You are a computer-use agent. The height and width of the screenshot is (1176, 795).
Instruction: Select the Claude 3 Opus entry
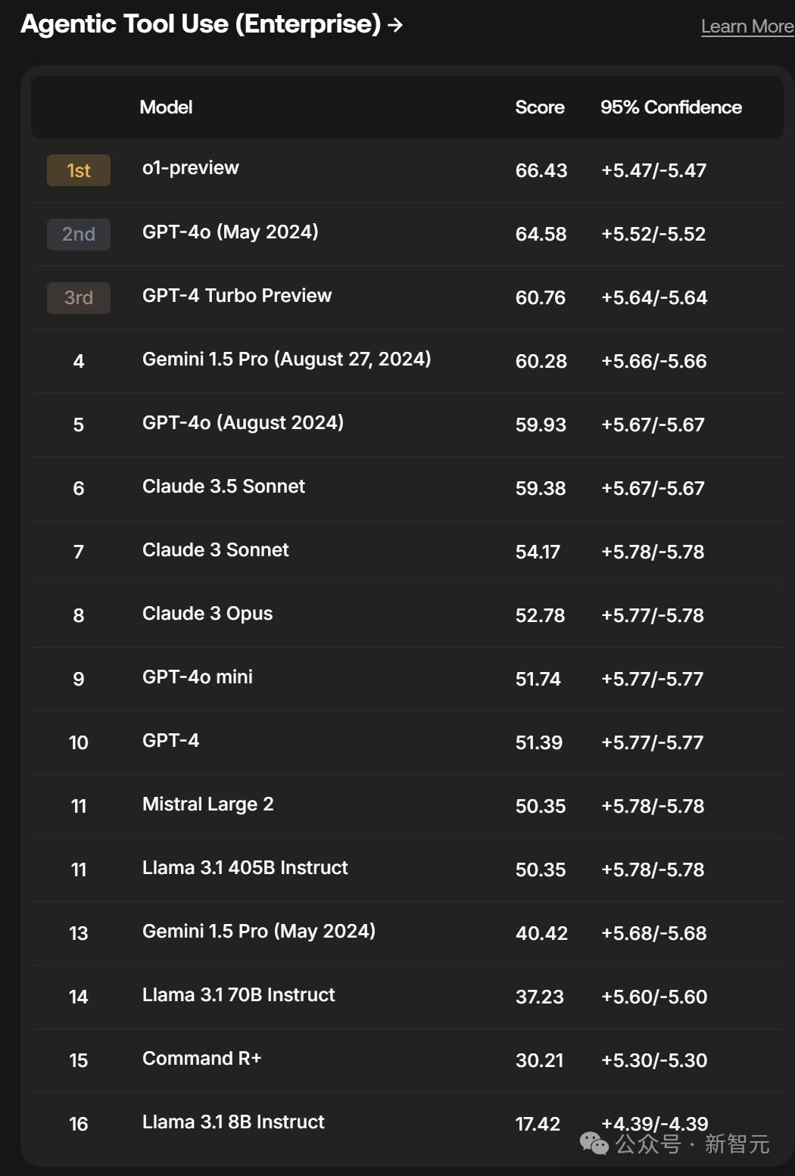pos(207,613)
